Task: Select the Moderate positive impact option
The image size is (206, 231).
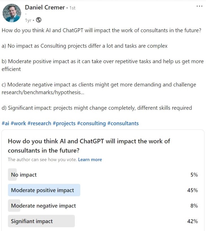Action: point(103,190)
